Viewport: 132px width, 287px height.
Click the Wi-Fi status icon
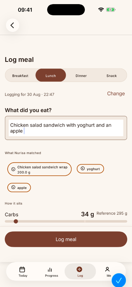click(x=101, y=10)
